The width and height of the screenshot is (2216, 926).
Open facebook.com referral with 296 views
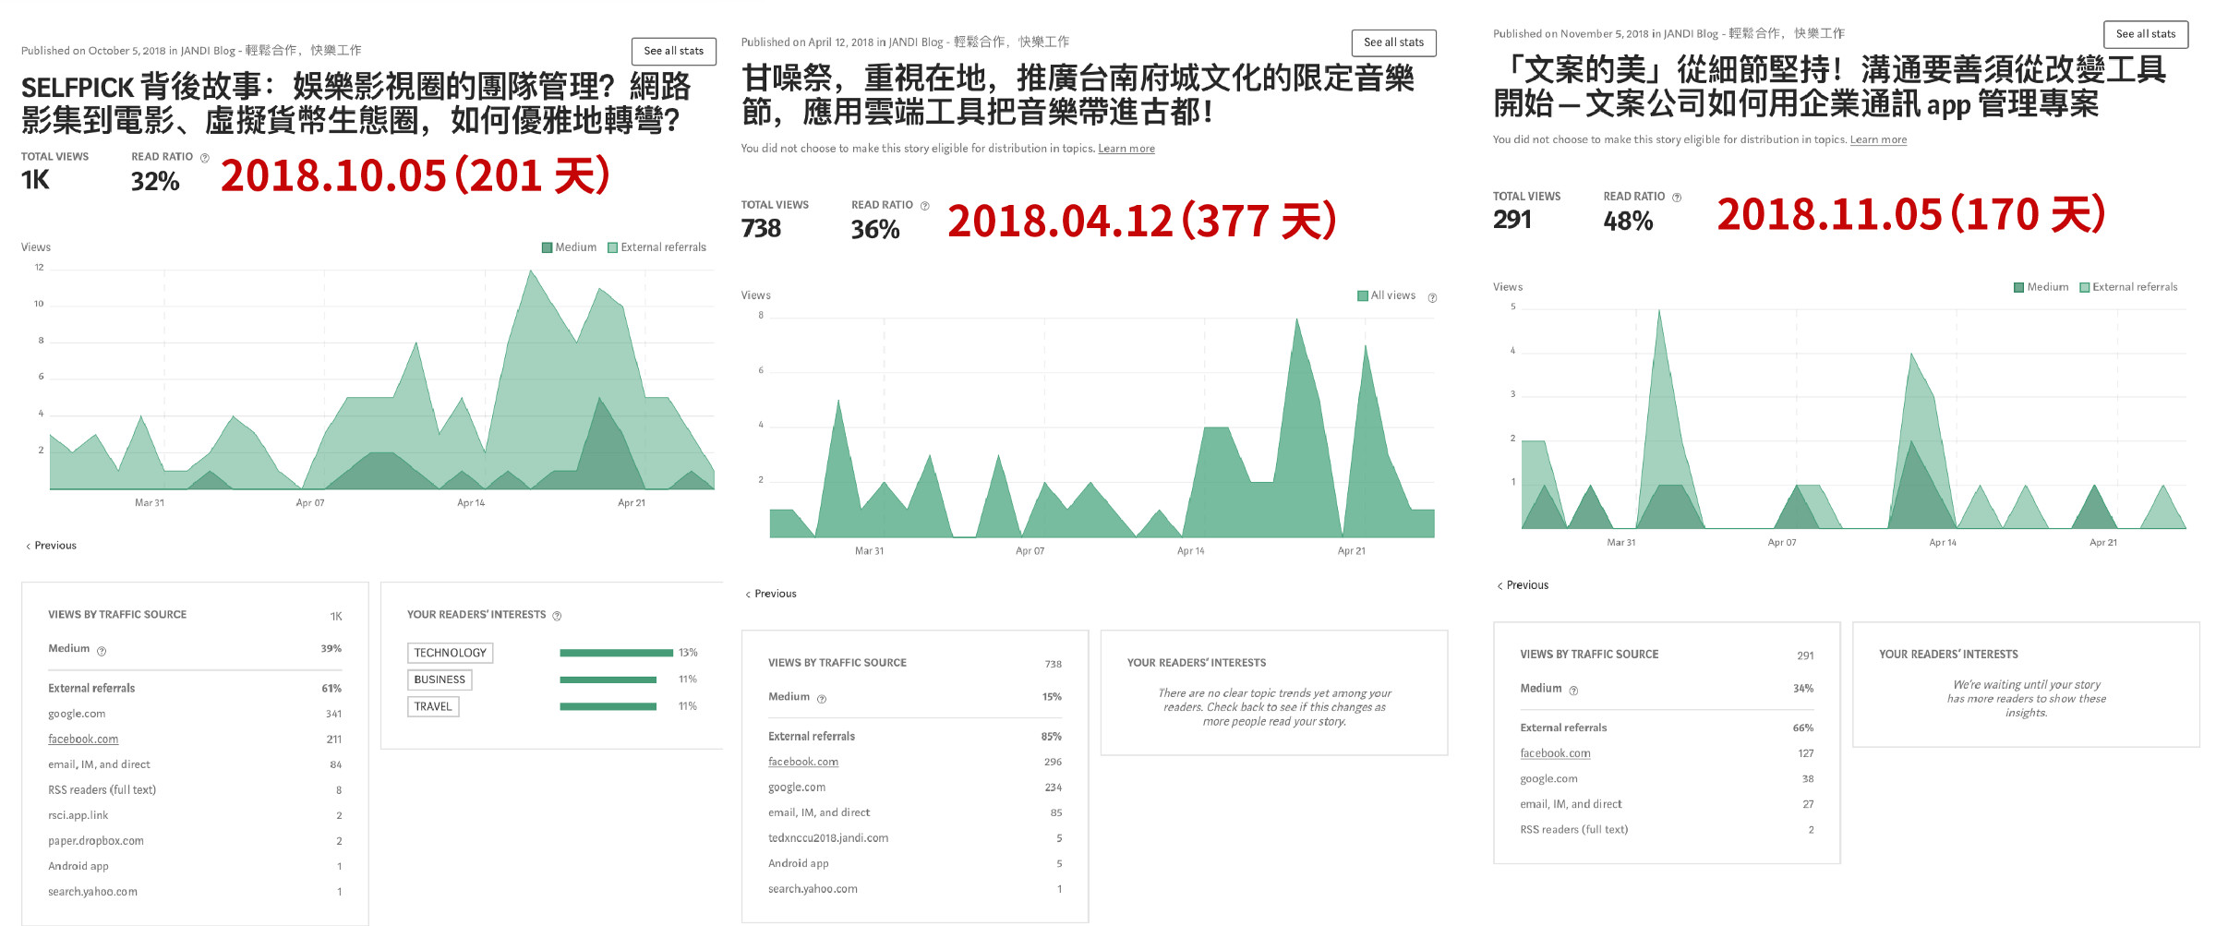click(x=802, y=762)
